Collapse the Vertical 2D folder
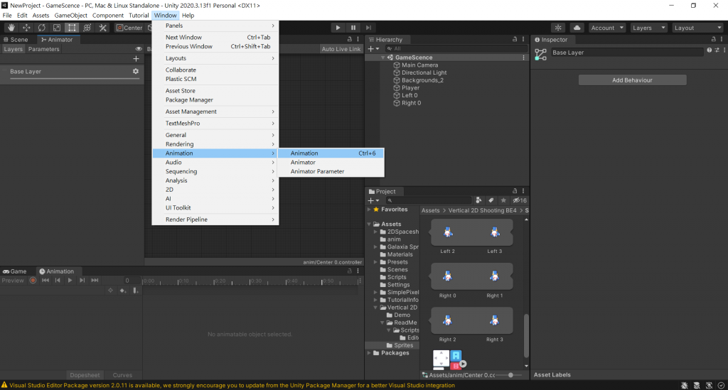The image size is (728, 390). pos(375,308)
